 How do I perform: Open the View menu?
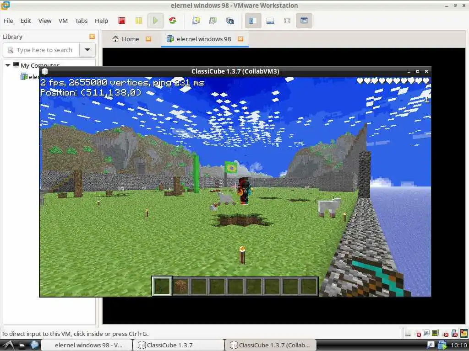click(x=45, y=21)
